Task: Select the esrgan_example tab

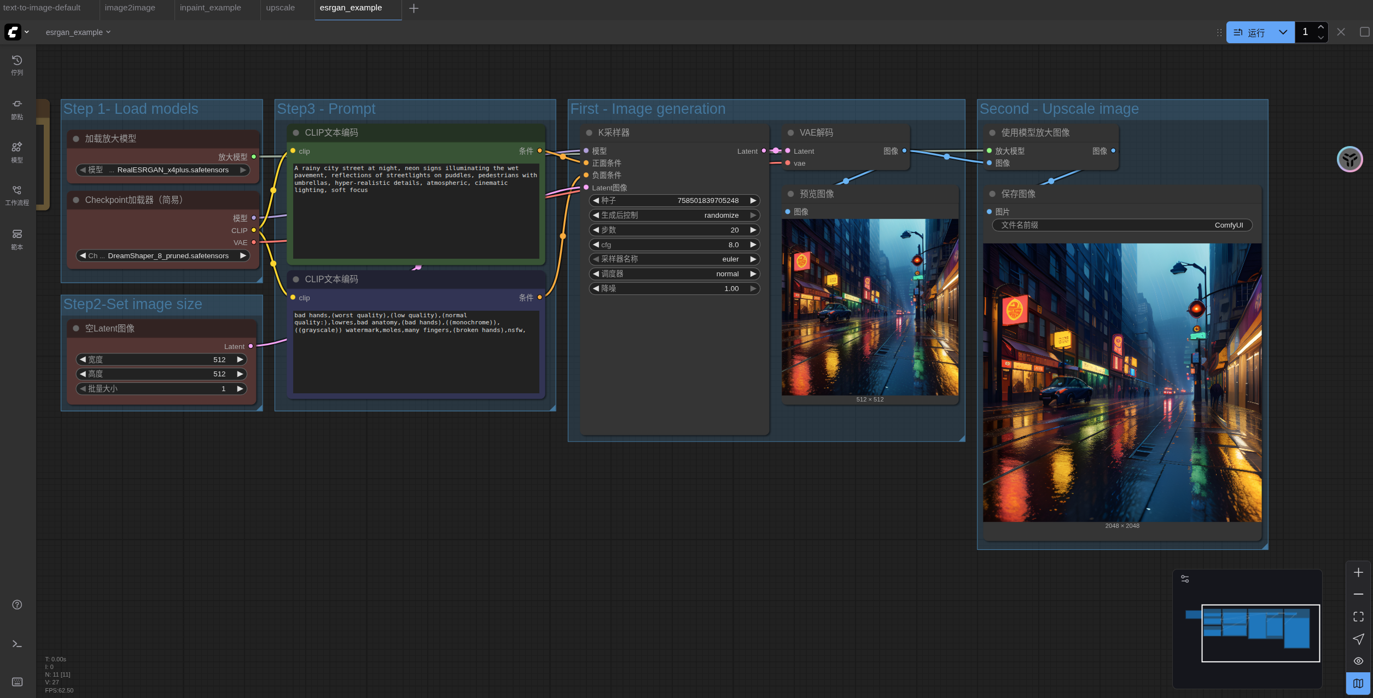Action: [x=351, y=8]
